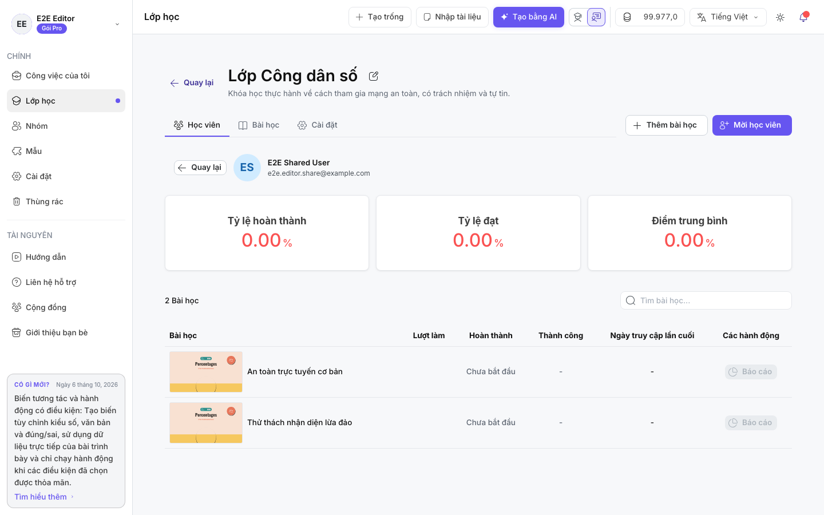Viewport: 824px width, 515px height.
Task: Click the Tỷ lệ hoàn thành card
Action: pyautogui.click(x=267, y=233)
